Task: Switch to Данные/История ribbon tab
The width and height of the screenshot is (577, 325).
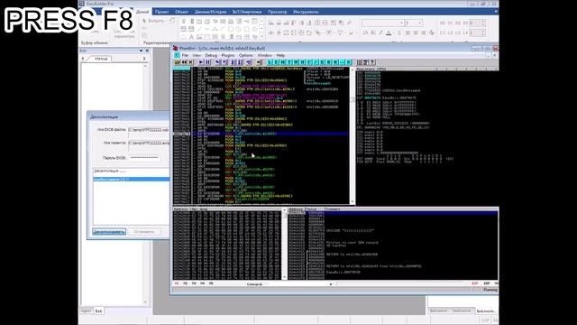Action: pos(210,12)
